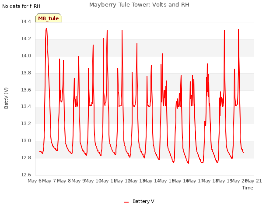This screenshot has width=280, height=210.
Task: Click the BattV (V) y-axis title
Action: 6,98
